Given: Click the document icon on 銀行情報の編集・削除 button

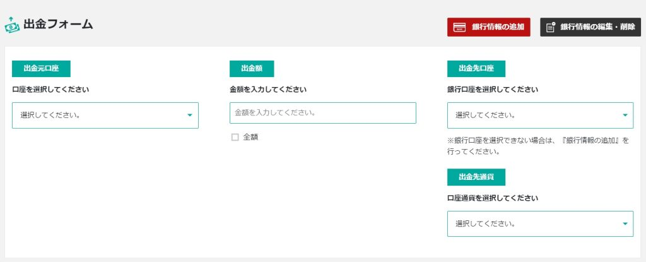Looking at the screenshot, I should click(x=551, y=27).
